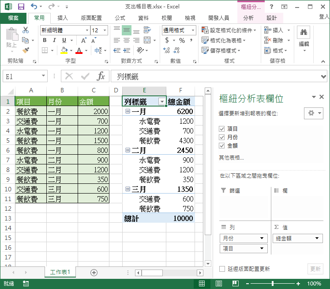Apply red font color

[x=79, y=50]
